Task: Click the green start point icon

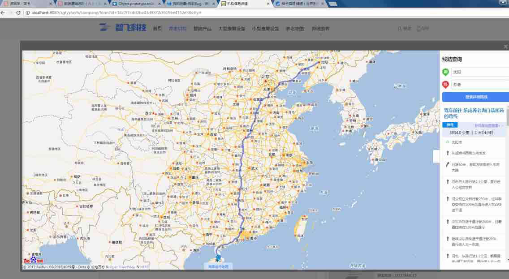Action: (x=445, y=72)
